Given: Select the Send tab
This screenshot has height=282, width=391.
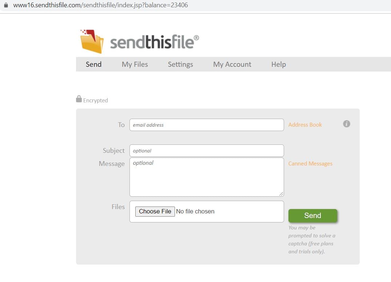Looking at the screenshot, I should tap(93, 64).
